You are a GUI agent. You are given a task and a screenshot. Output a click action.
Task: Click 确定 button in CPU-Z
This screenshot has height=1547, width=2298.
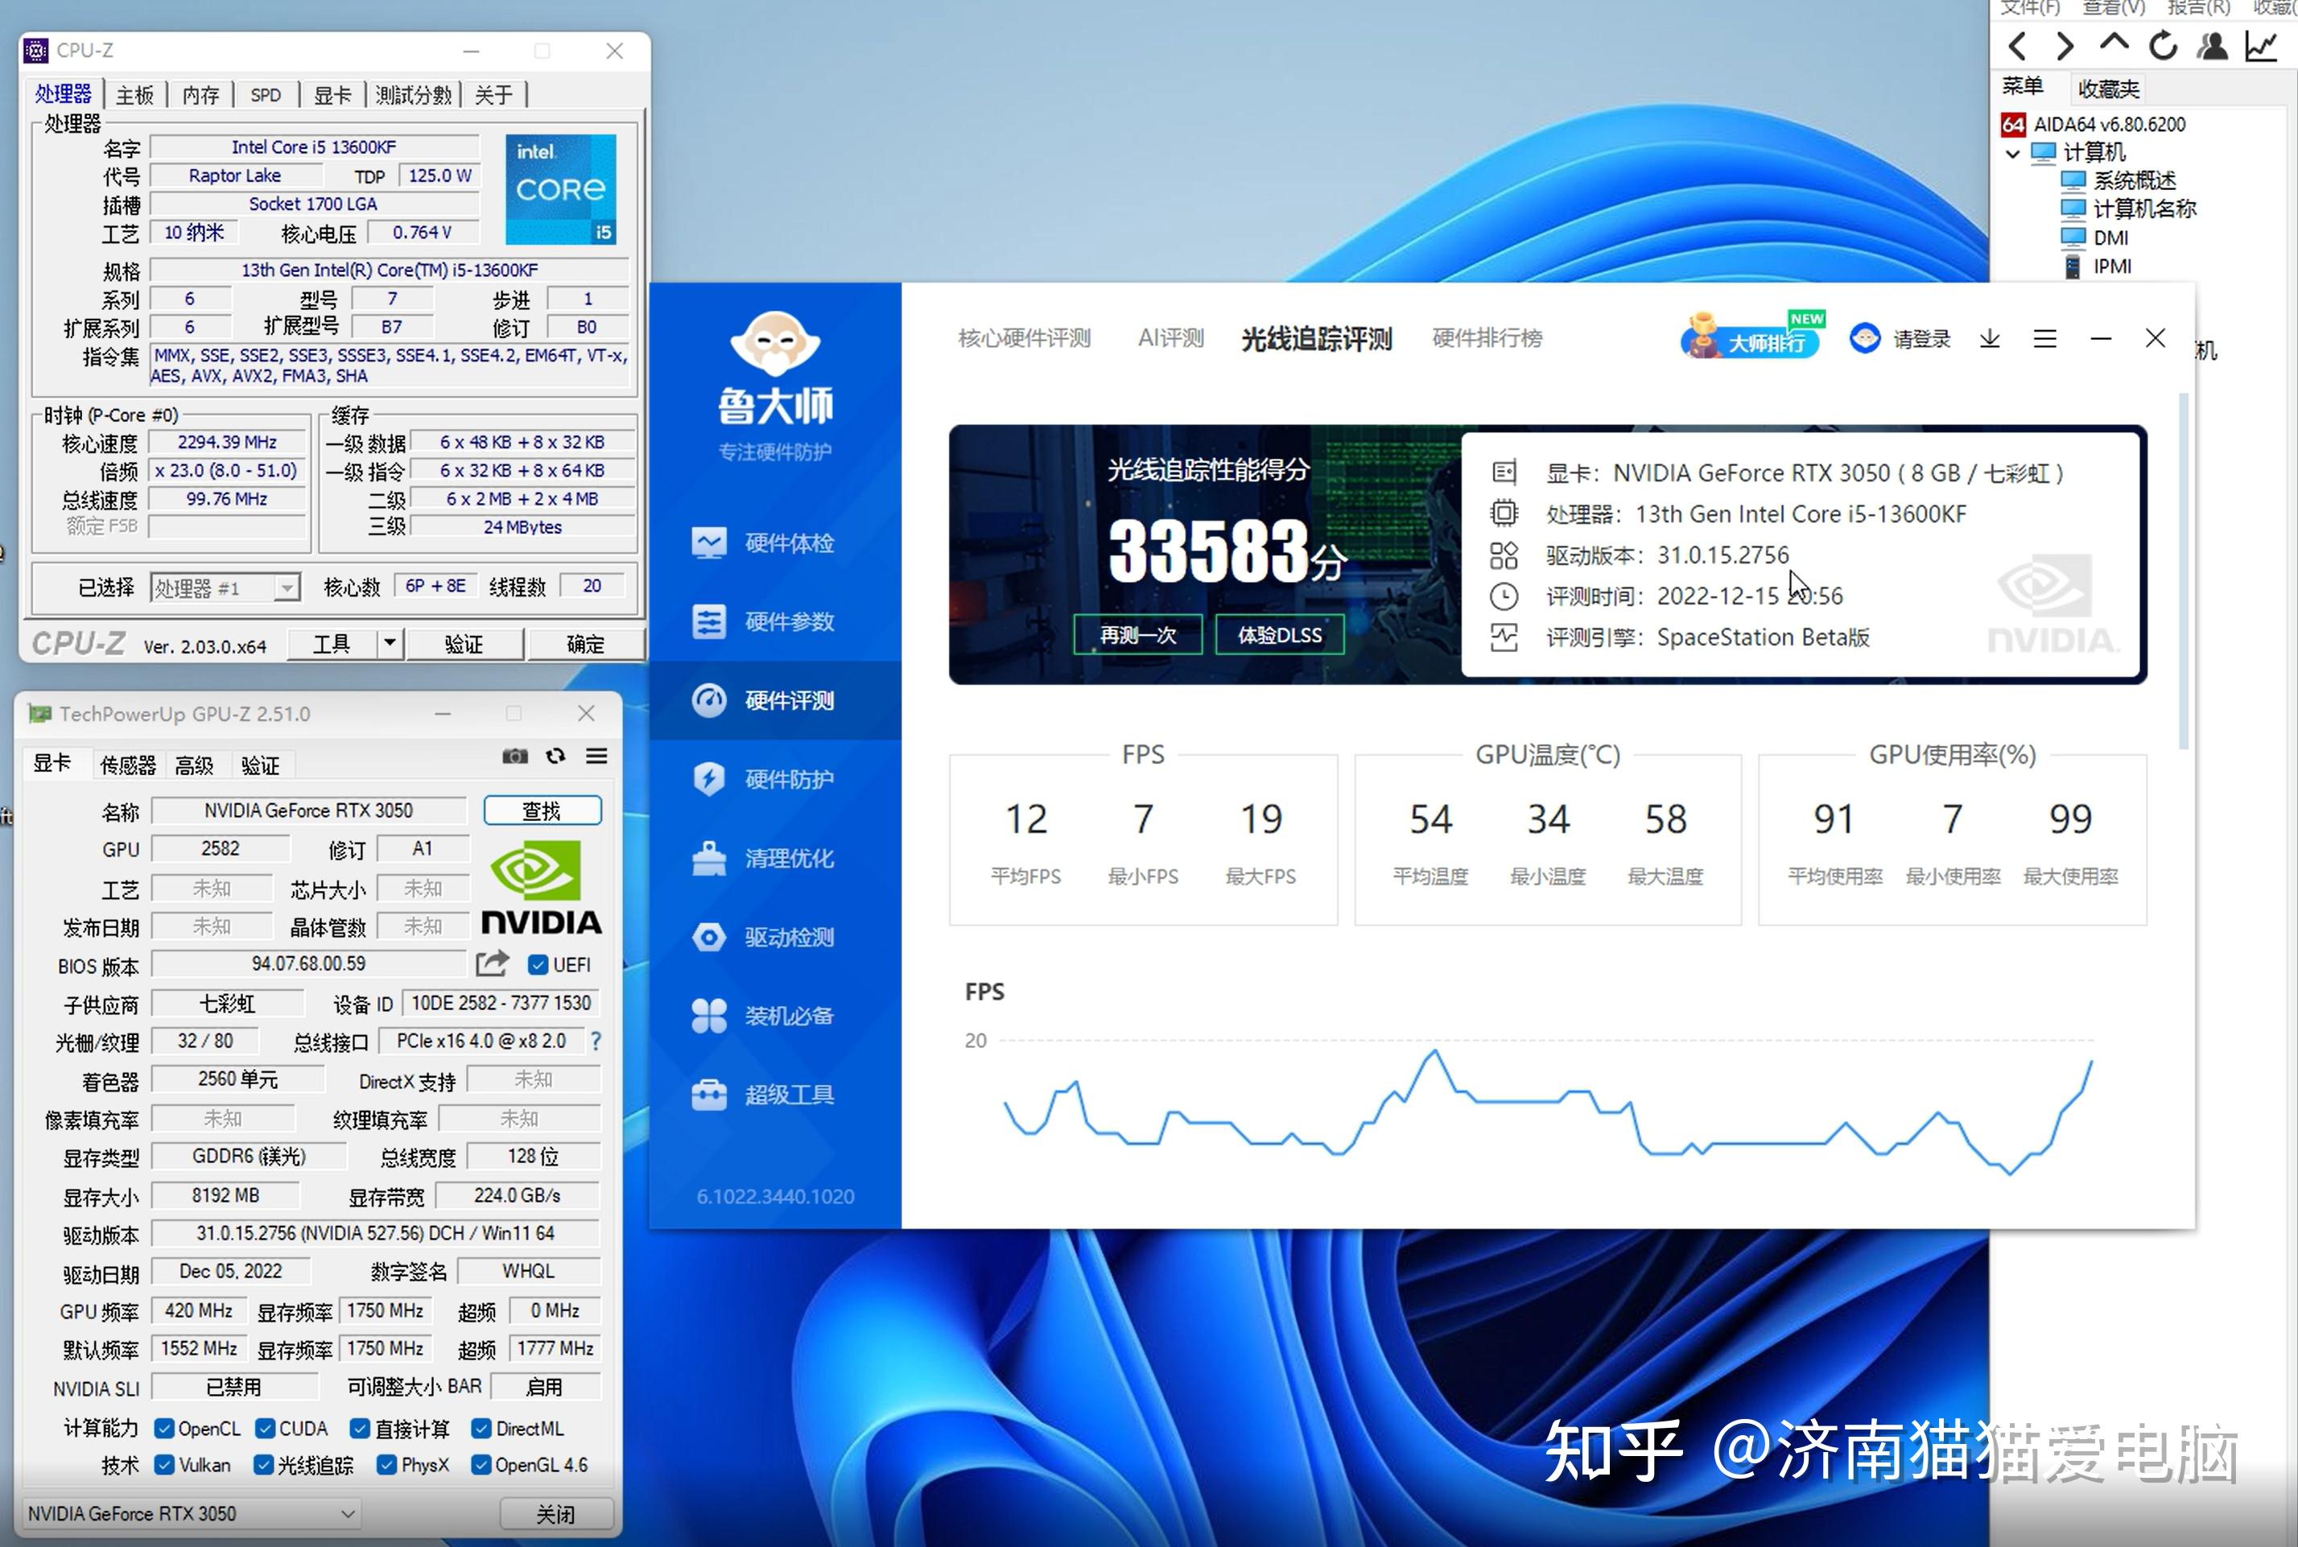point(585,644)
